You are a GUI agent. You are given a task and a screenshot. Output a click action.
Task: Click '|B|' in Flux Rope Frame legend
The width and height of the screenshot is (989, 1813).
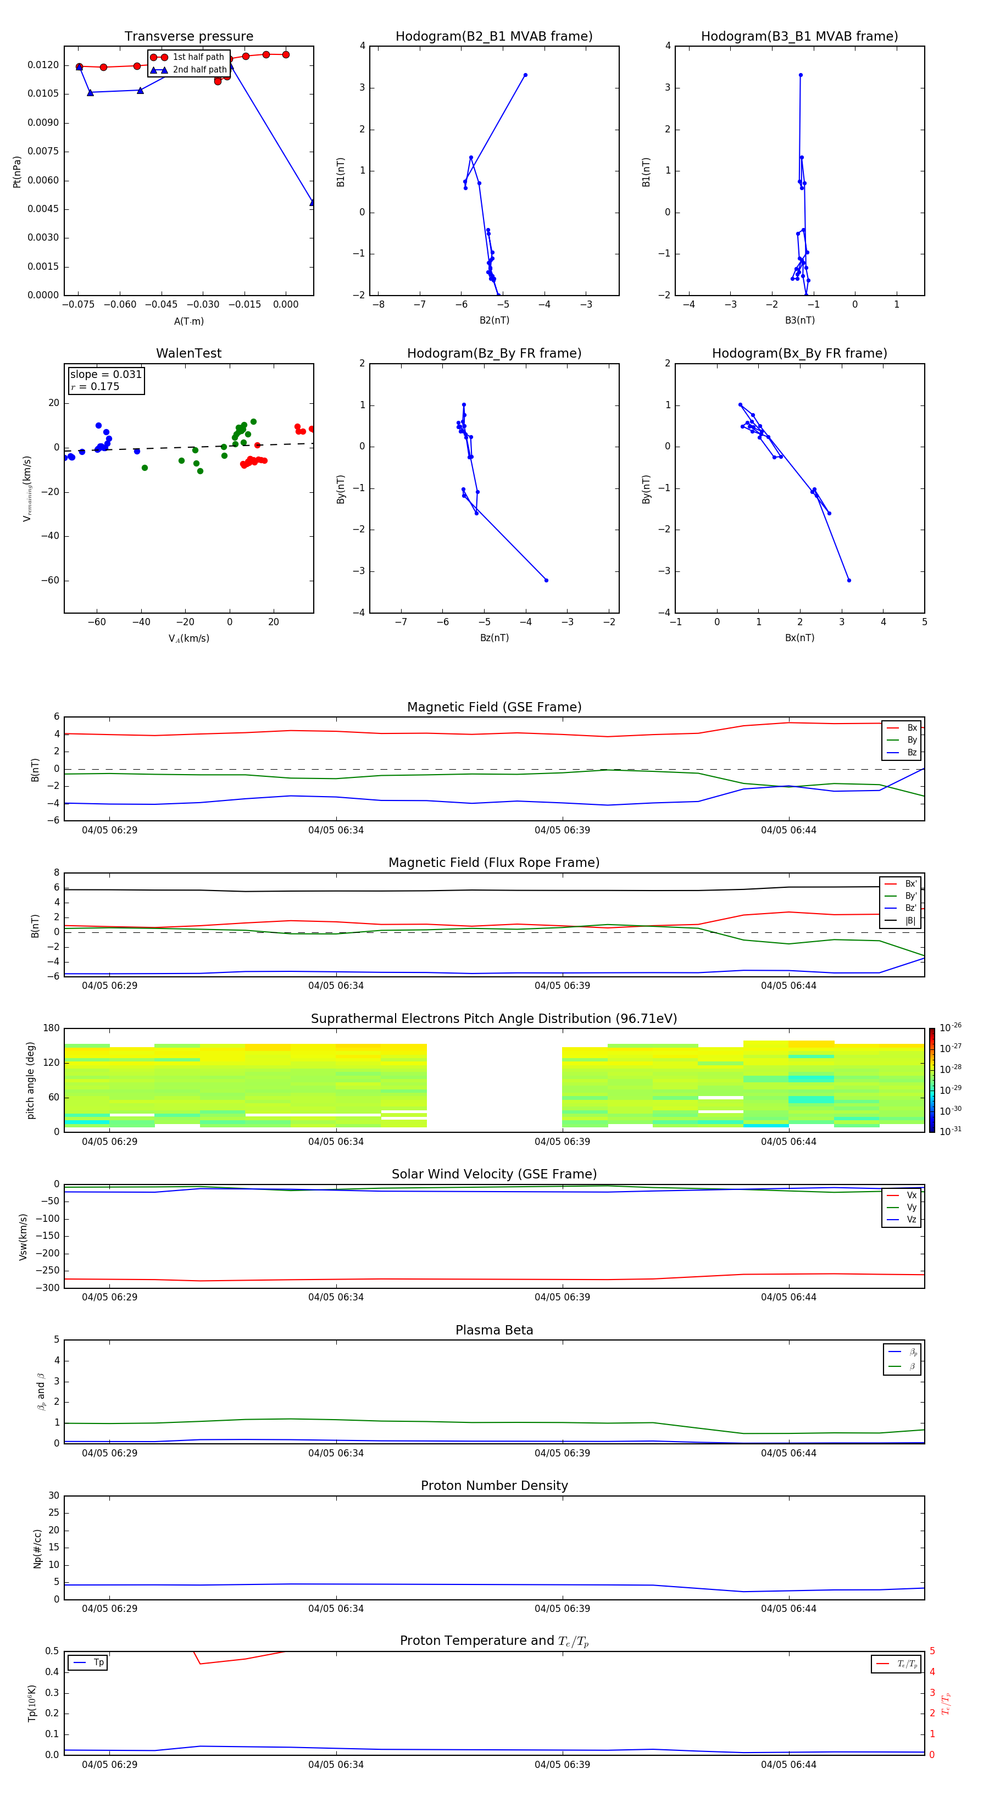click(901, 921)
